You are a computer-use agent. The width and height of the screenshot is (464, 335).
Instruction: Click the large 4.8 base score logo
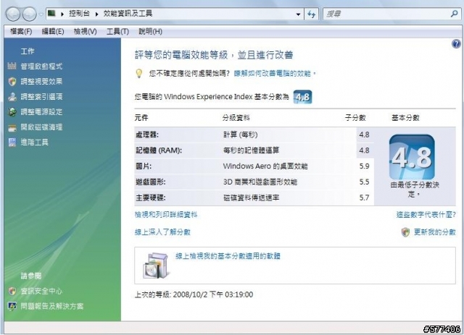coord(412,157)
